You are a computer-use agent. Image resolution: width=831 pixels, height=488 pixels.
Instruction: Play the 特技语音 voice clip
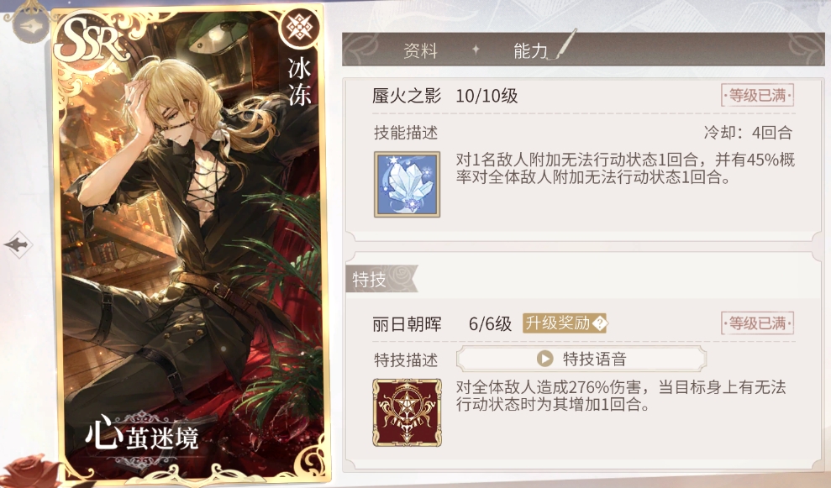click(581, 359)
